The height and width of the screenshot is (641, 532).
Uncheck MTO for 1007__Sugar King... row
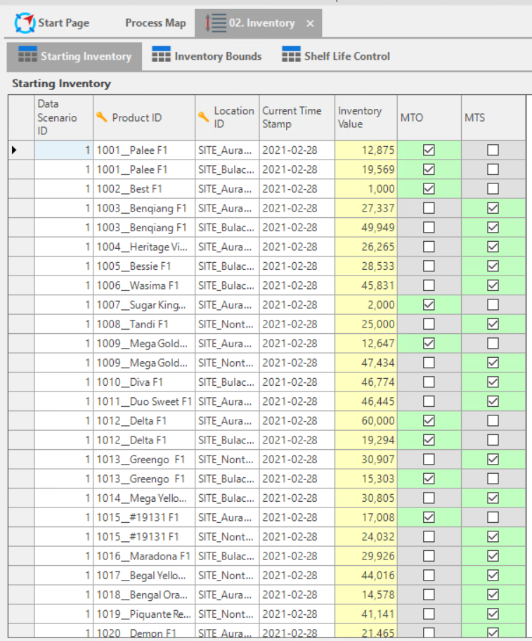[x=429, y=305]
